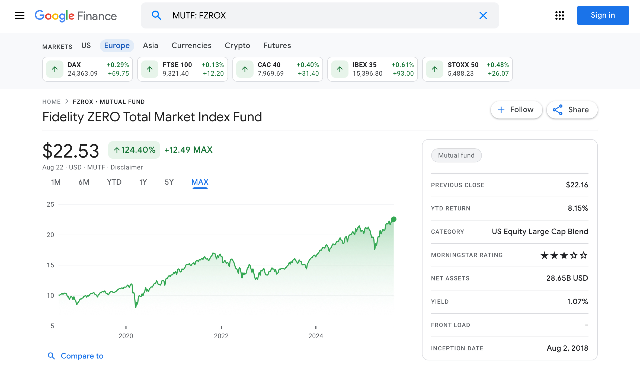Go to HOME breadcrumb
640x368 pixels.
(x=51, y=102)
